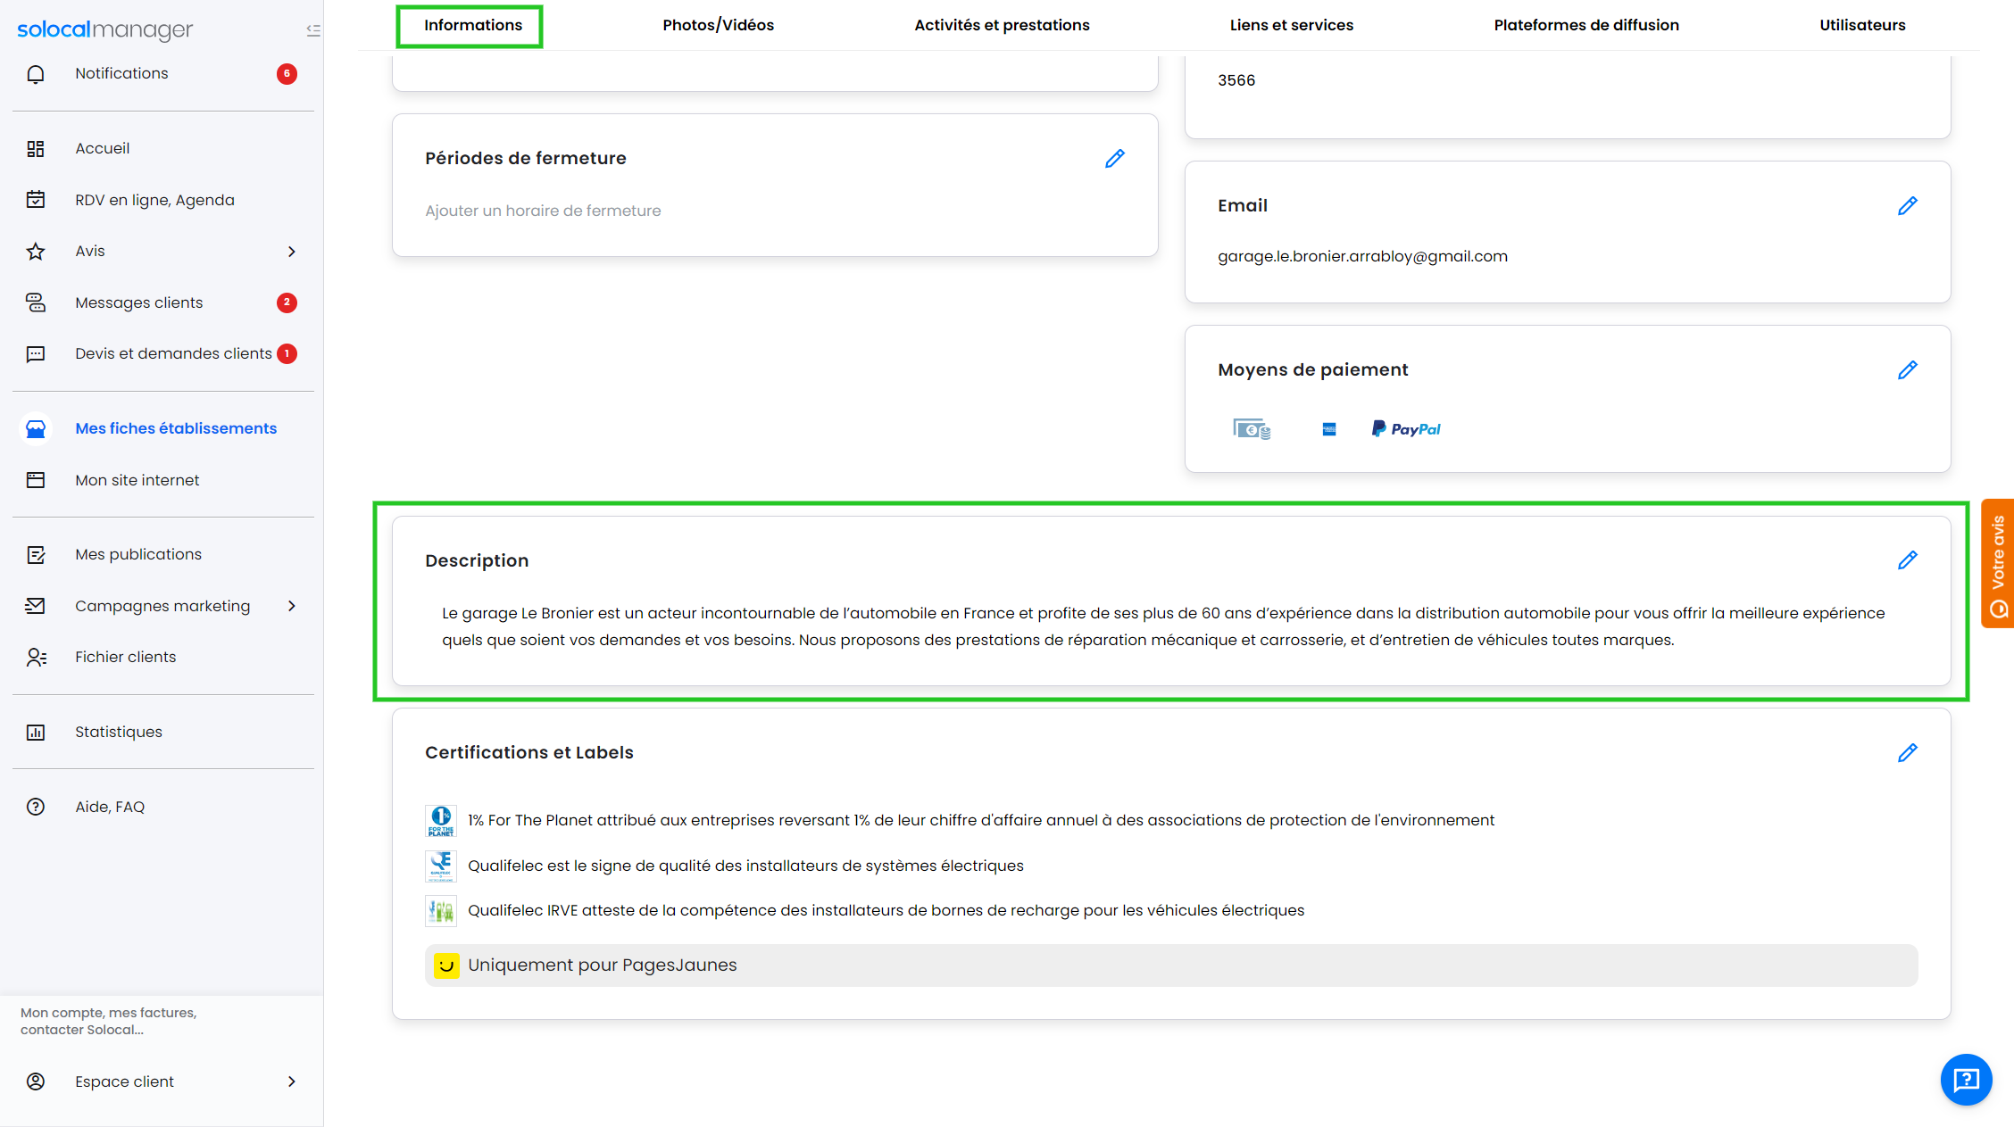Click the solocal manager logo
Viewport: 2014px width, 1127px height.
point(104,29)
